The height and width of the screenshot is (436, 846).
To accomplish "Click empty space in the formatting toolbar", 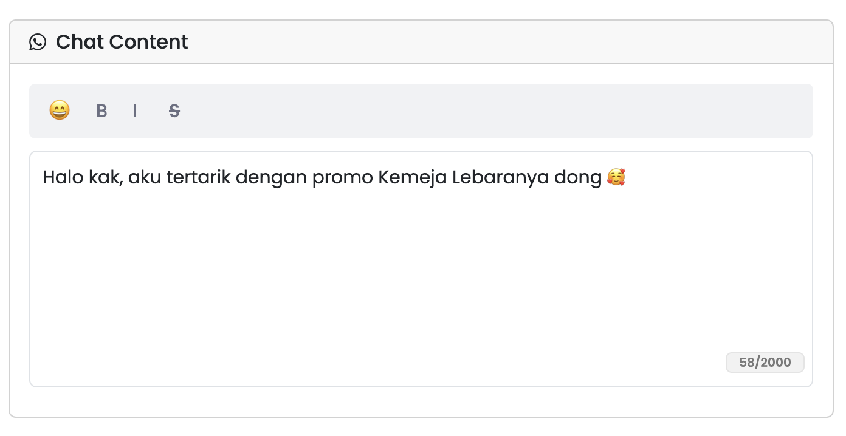I will pyautogui.click(x=486, y=111).
